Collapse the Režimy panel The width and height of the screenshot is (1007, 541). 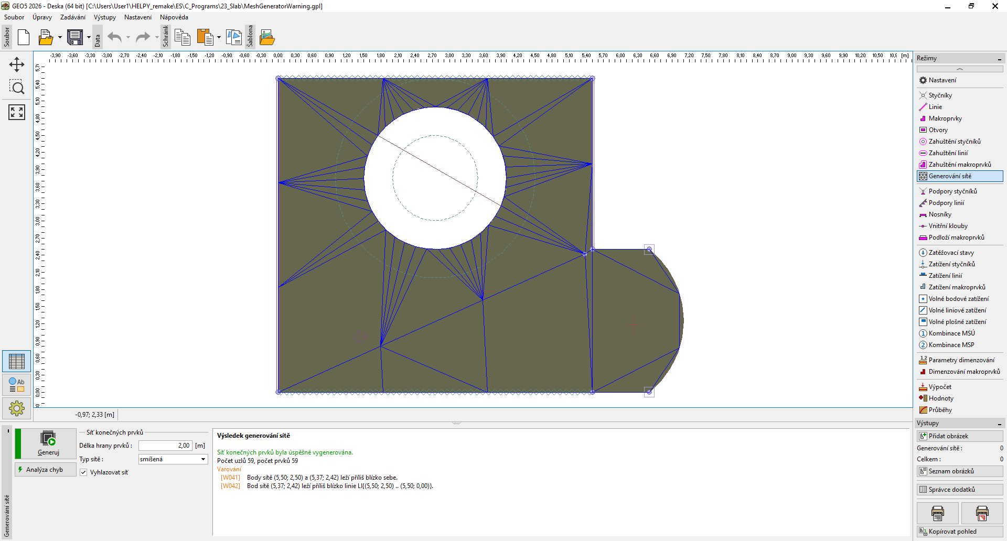pyautogui.click(x=999, y=59)
